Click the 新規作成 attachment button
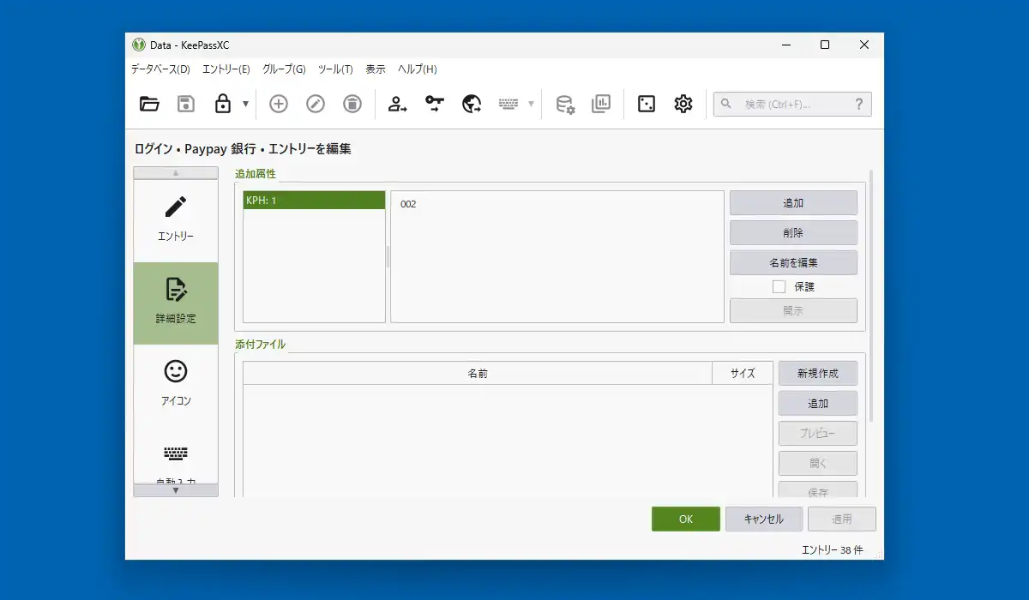1029x600 pixels. (817, 374)
